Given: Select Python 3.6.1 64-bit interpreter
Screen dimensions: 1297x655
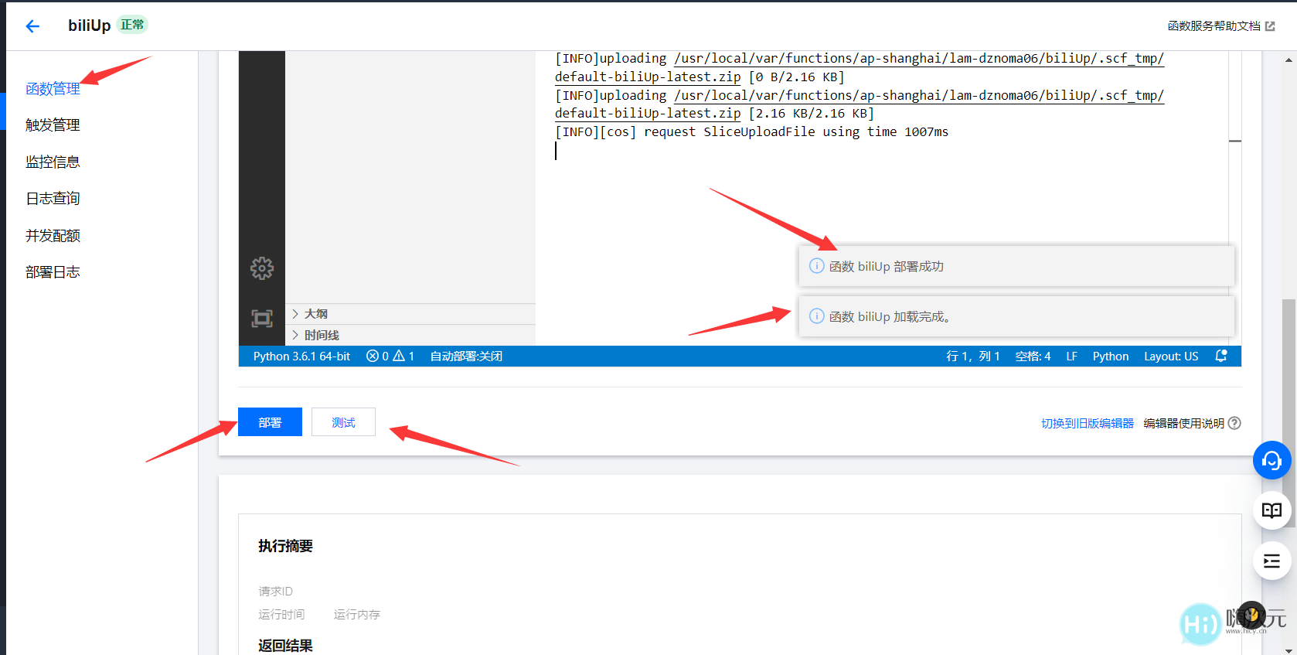Looking at the screenshot, I should (x=301, y=356).
